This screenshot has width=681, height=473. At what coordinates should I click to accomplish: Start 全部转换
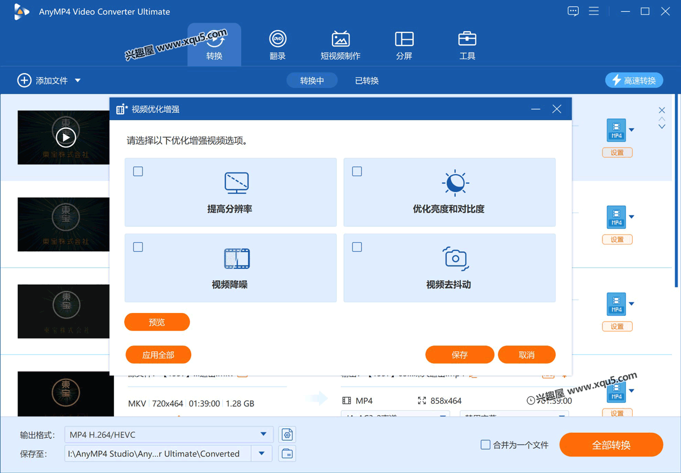coord(611,445)
